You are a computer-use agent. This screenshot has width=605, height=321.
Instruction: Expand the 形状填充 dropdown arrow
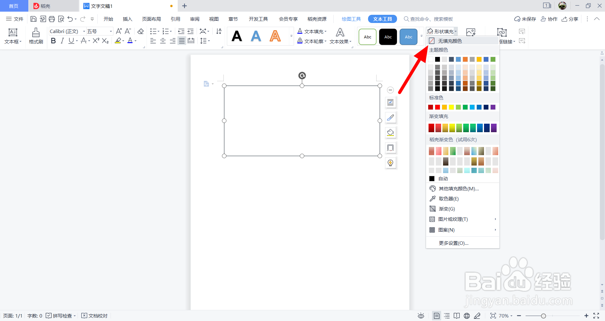[x=456, y=31]
